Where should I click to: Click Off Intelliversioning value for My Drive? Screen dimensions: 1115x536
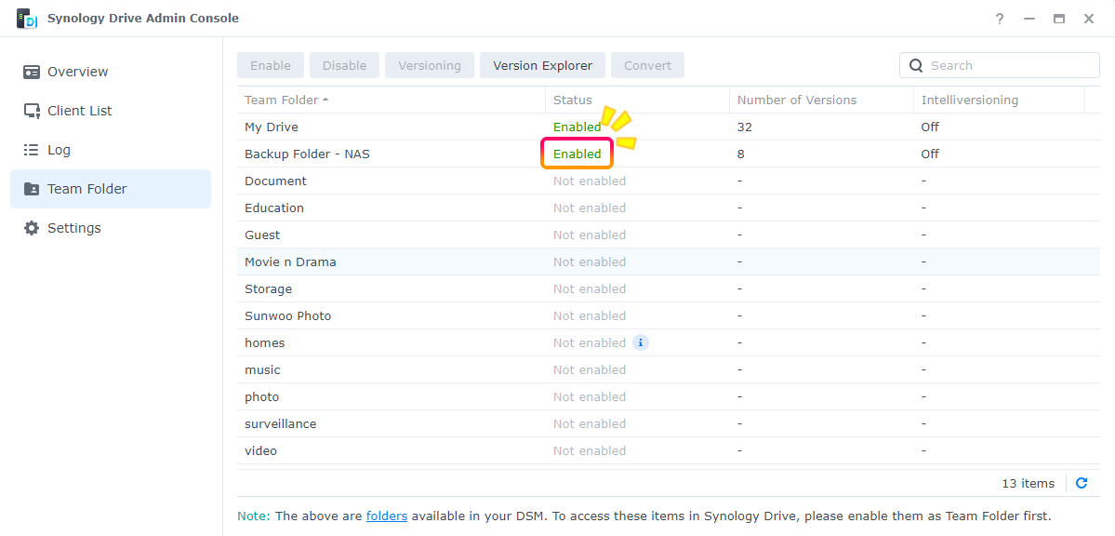tap(930, 127)
